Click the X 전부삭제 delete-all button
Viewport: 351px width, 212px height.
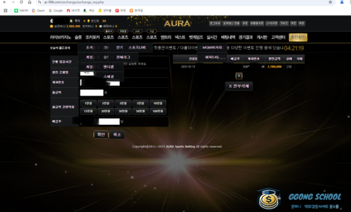pos(239,86)
